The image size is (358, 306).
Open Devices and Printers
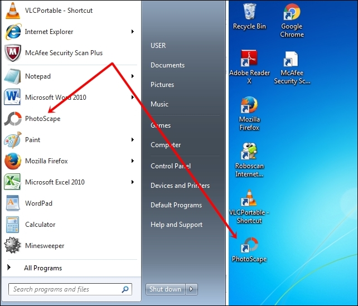[180, 185]
